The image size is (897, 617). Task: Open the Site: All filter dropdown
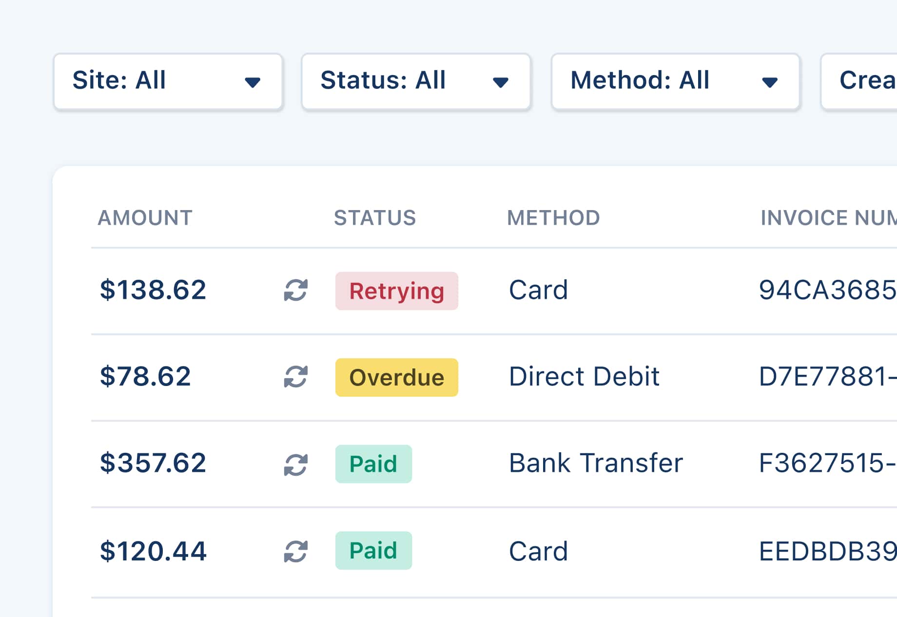tap(168, 81)
